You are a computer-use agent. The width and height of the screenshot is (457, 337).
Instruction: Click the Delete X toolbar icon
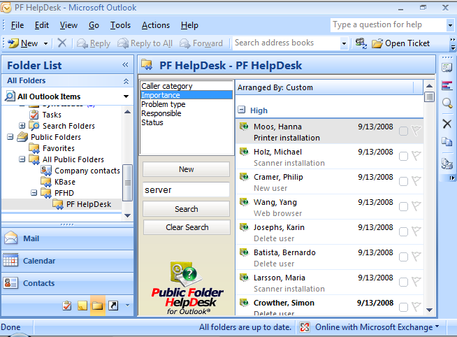pyautogui.click(x=61, y=43)
